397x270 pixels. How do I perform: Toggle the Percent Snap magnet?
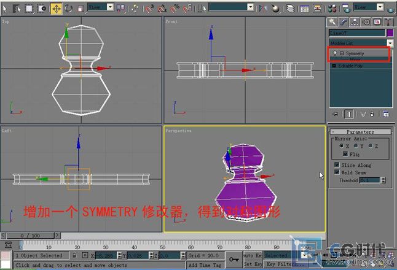tap(175, 9)
